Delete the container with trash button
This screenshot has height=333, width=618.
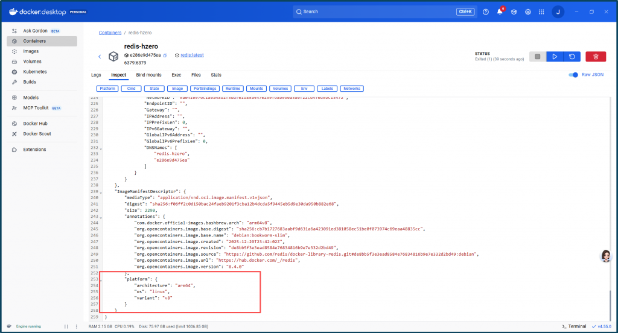click(596, 56)
